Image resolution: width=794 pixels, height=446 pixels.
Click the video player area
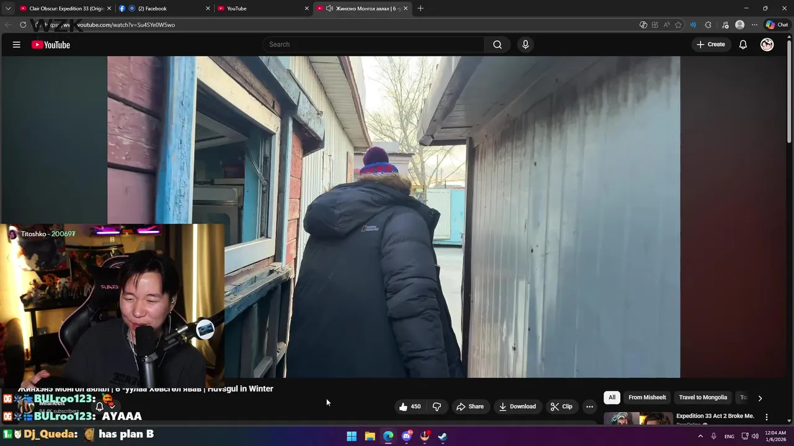(x=393, y=217)
